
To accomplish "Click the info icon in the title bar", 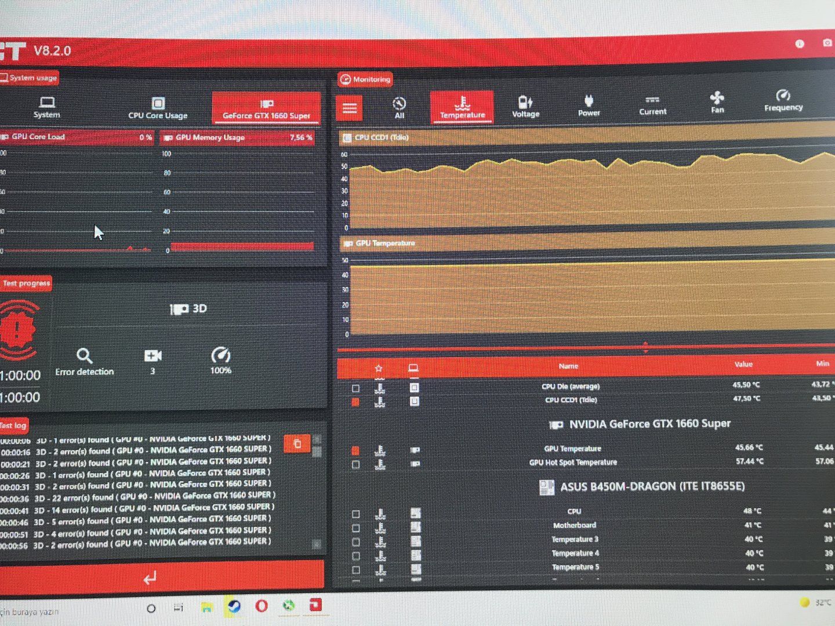I will pos(800,44).
